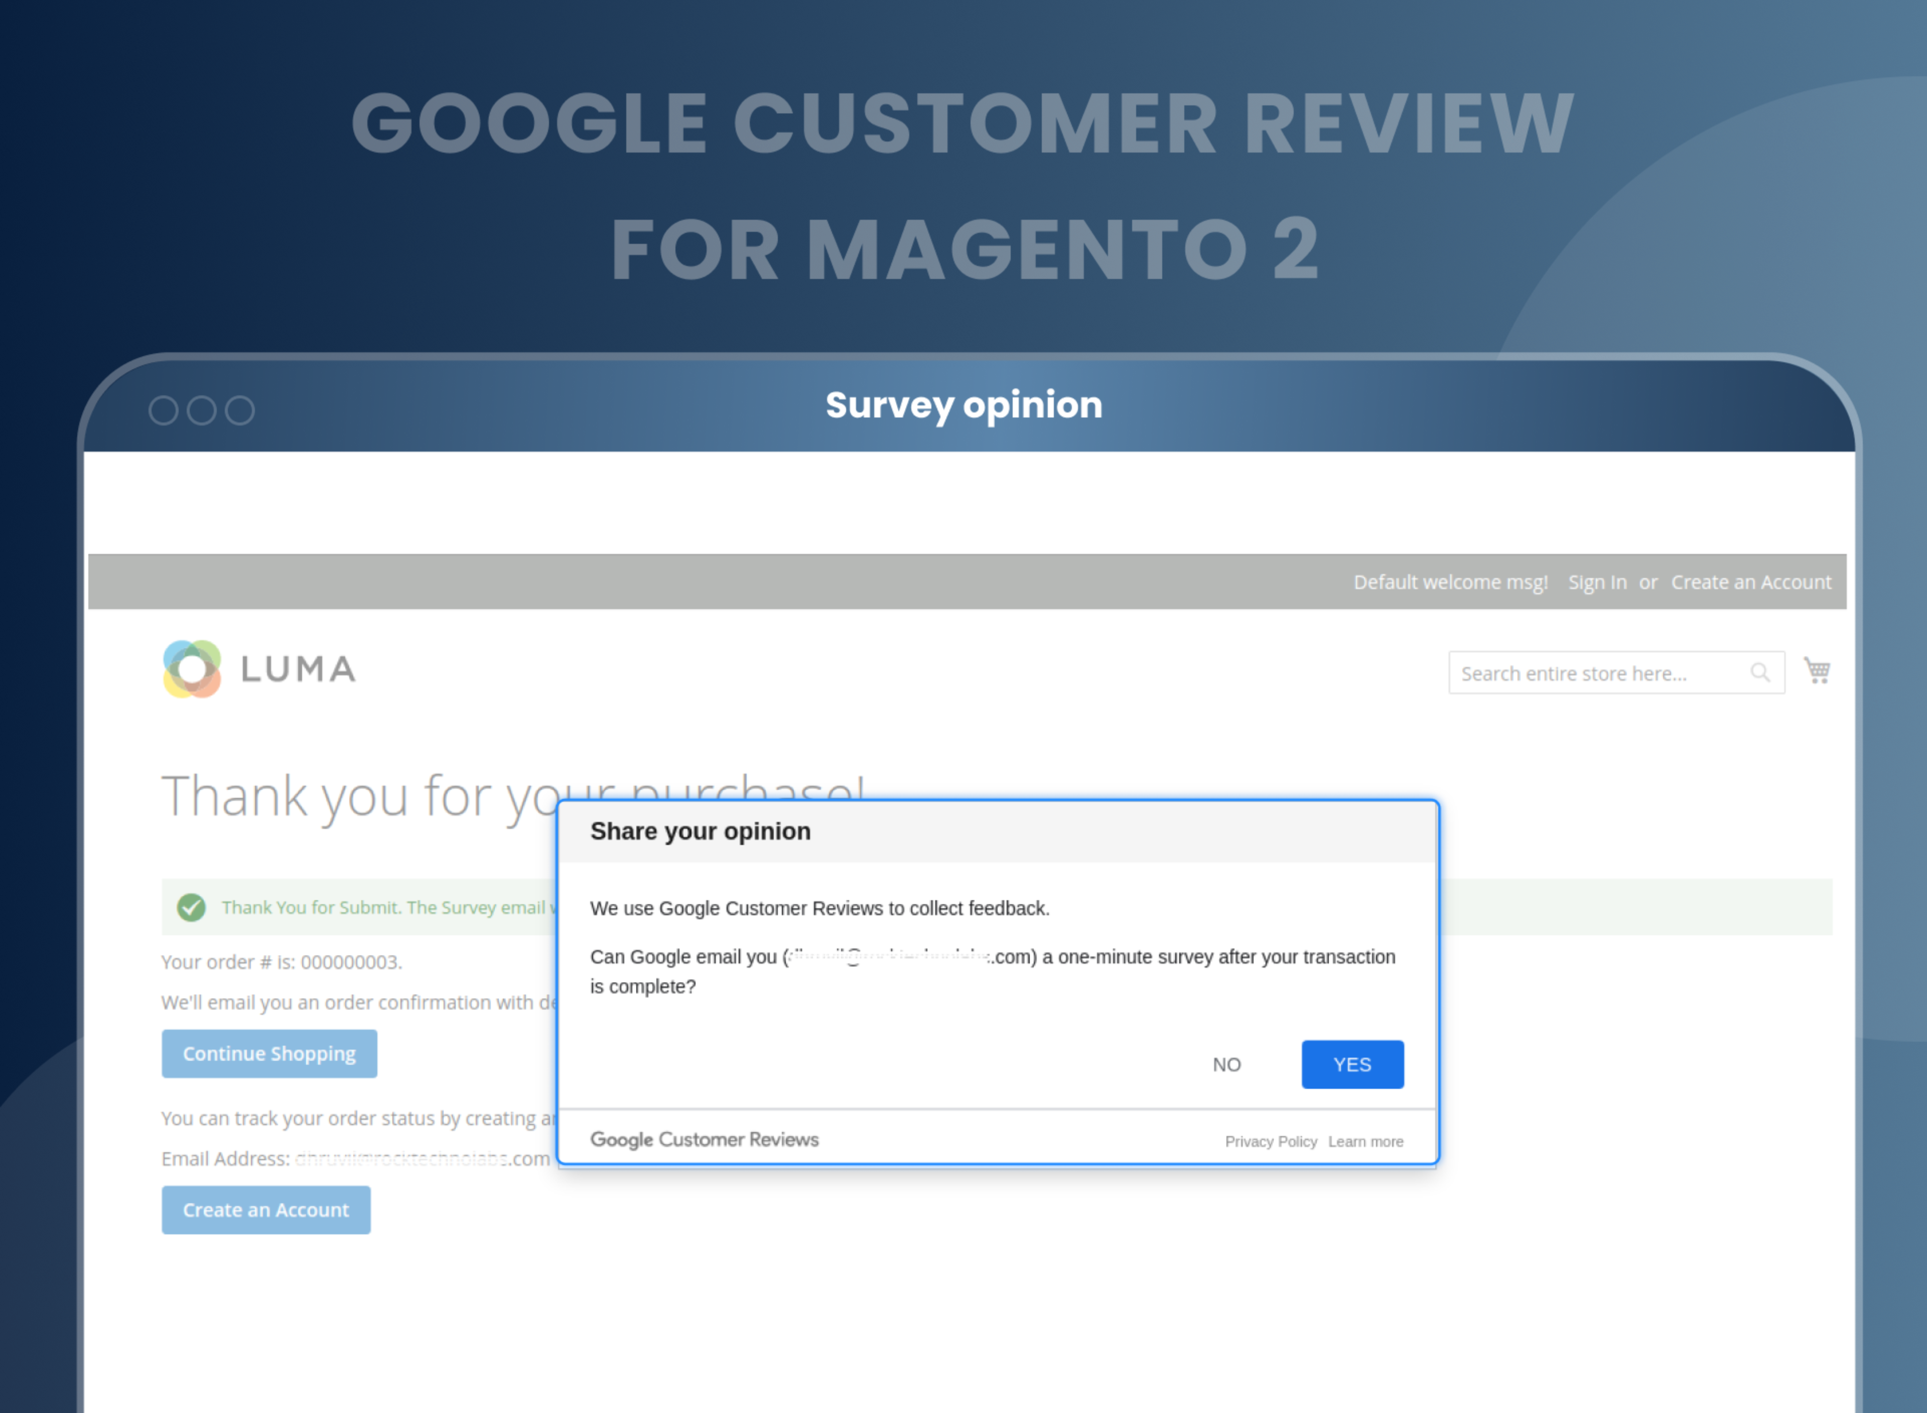Image resolution: width=1927 pixels, height=1413 pixels.
Task: Click the search magnifier icon
Action: (x=1759, y=673)
